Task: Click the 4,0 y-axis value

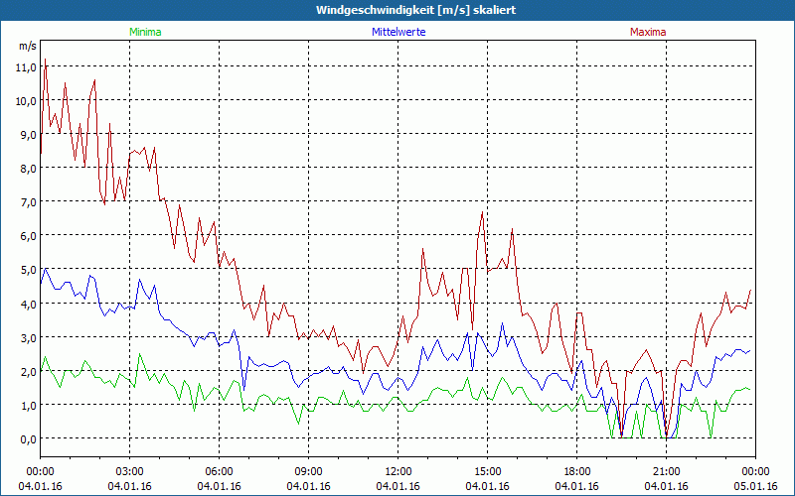Action: [x=28, y=304]
